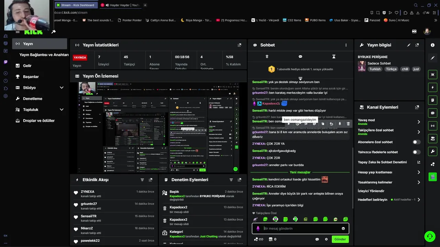This screenshot has width=440, height=247.
Task: Expand the Topluluk menu section
Action: coord(62,109)
